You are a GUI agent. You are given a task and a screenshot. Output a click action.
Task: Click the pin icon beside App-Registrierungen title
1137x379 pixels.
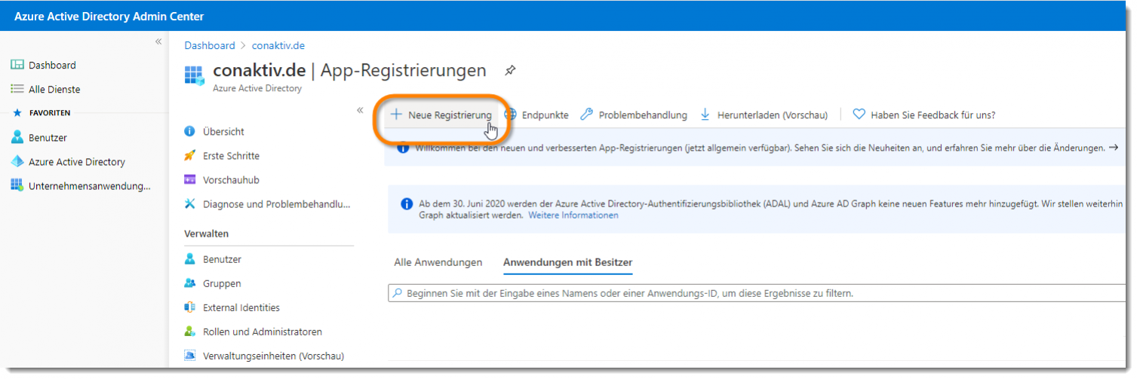click(510, 71)
